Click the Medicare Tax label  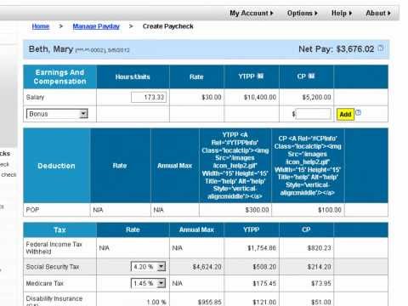click(45, 283)
